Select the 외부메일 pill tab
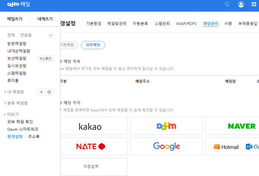Viewport: 259px width, 176px height. click(x=93, y=45)
